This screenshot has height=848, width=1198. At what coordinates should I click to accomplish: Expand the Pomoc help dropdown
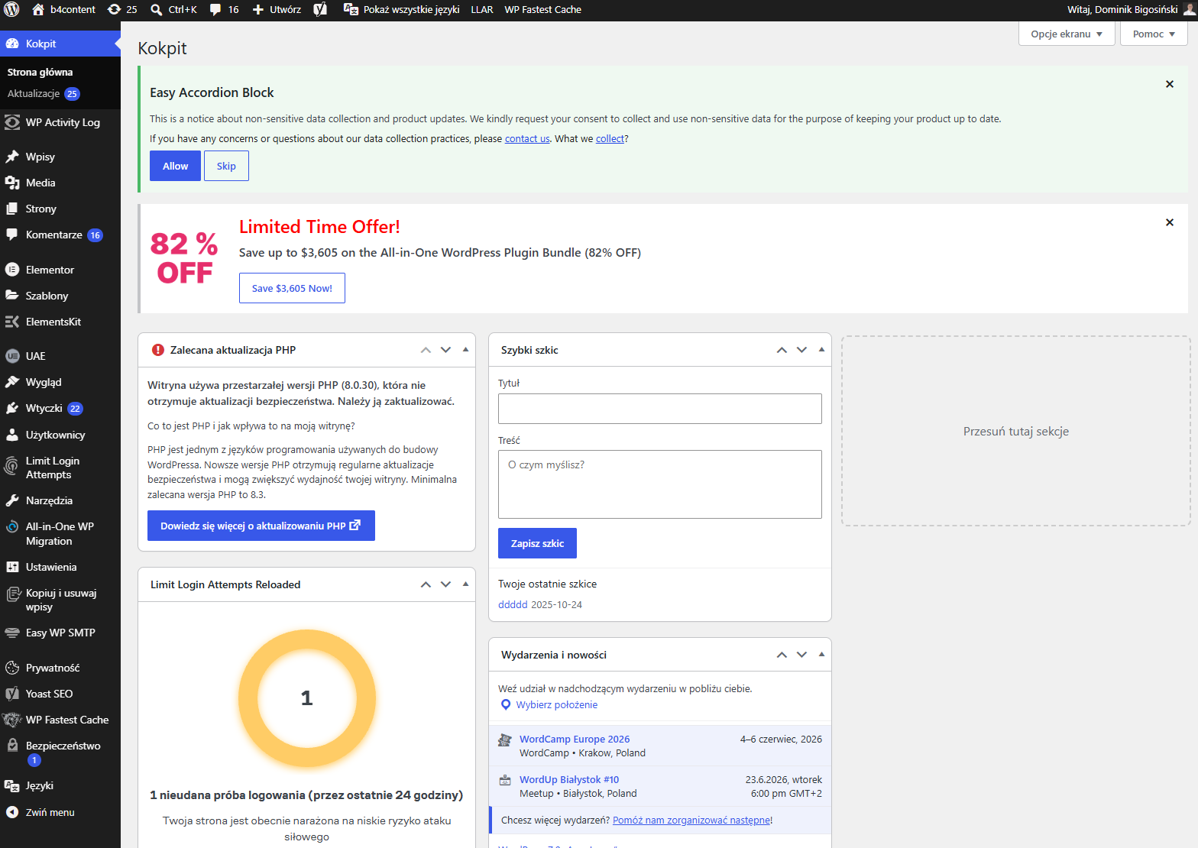pos(1154,34)
